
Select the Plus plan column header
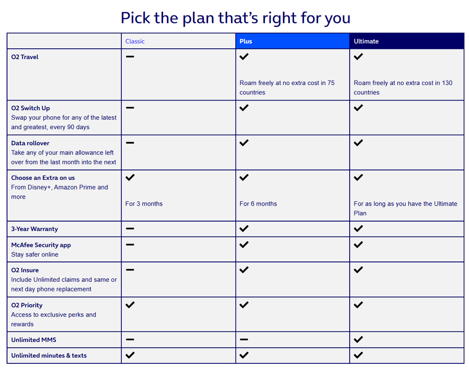click(246, 41)
